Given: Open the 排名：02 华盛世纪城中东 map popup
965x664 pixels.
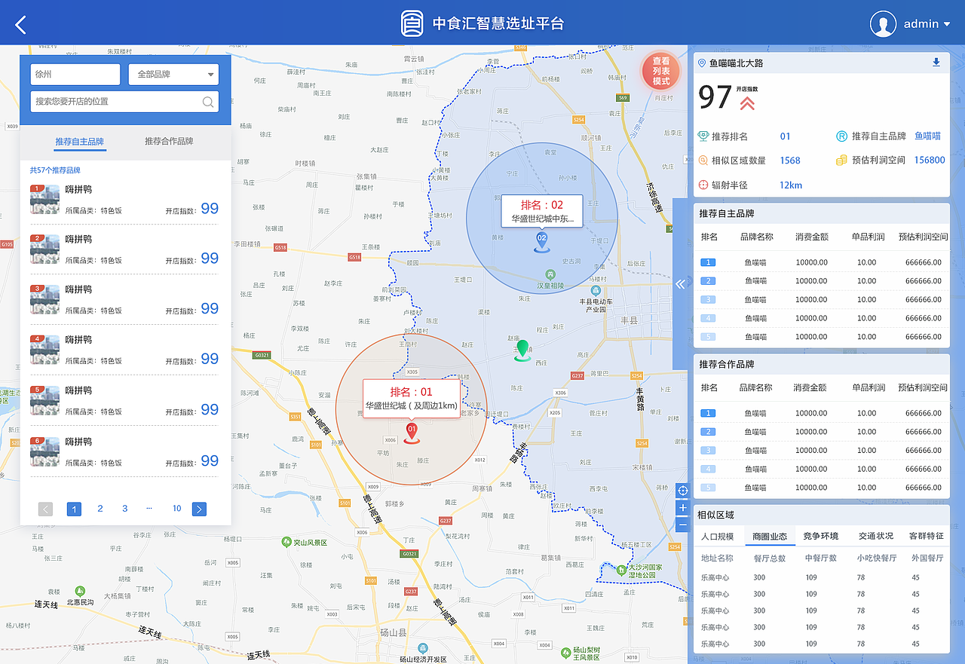Looking at the screenshot, I should [x=543, y=211].
